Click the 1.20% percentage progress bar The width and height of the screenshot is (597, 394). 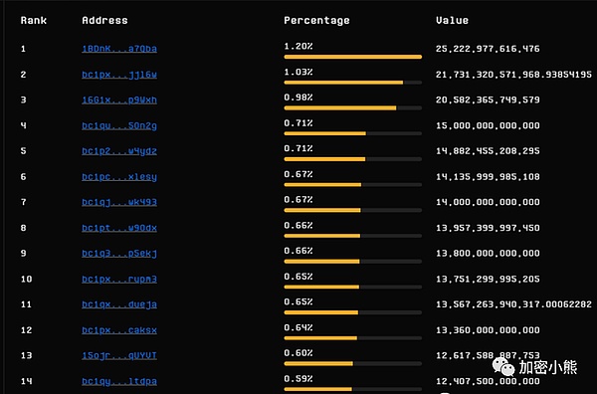[353, 57]
